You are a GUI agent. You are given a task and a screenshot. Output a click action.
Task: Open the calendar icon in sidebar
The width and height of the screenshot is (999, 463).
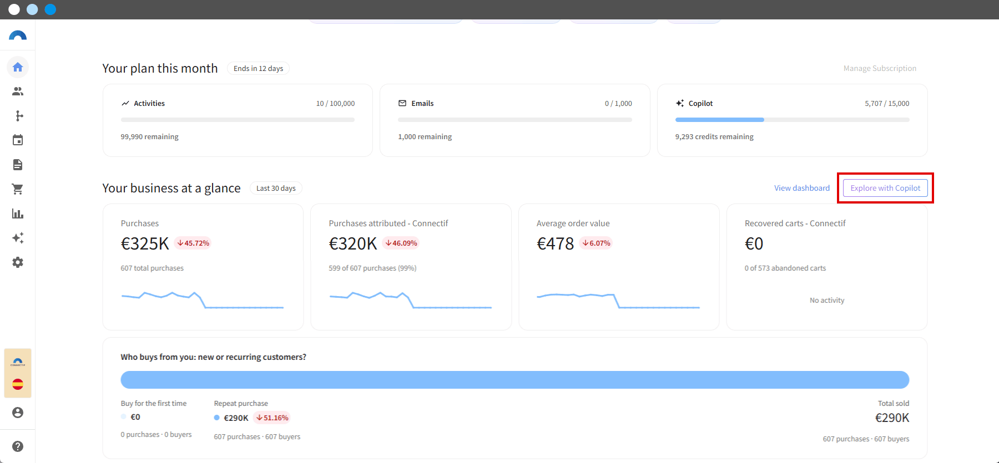(x=18, y=140)
